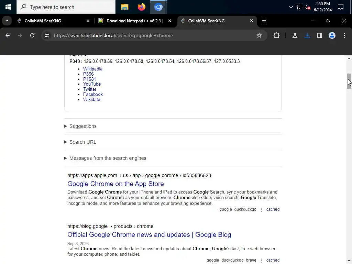Open the Twitter link in the infobox
Screen dimensions: 352x264
[x=90, y=89]
